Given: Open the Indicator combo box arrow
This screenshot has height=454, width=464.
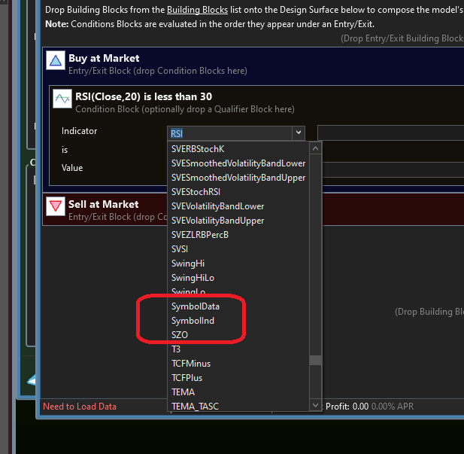Looking at the screenshot, I should [x=299, y=133].
